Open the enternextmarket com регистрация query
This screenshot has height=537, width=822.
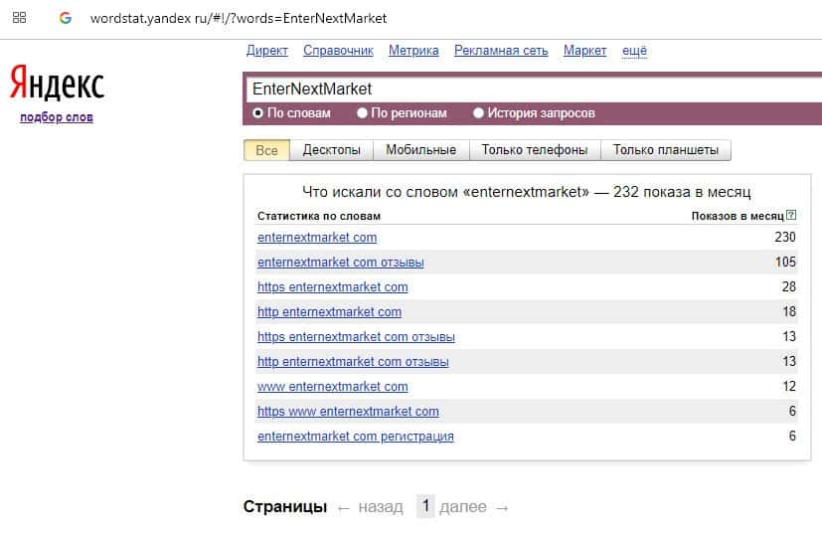[355, 437]
